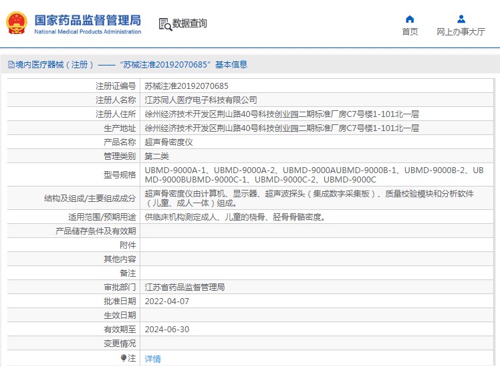Click the 批准日期 label

(120, 301)
